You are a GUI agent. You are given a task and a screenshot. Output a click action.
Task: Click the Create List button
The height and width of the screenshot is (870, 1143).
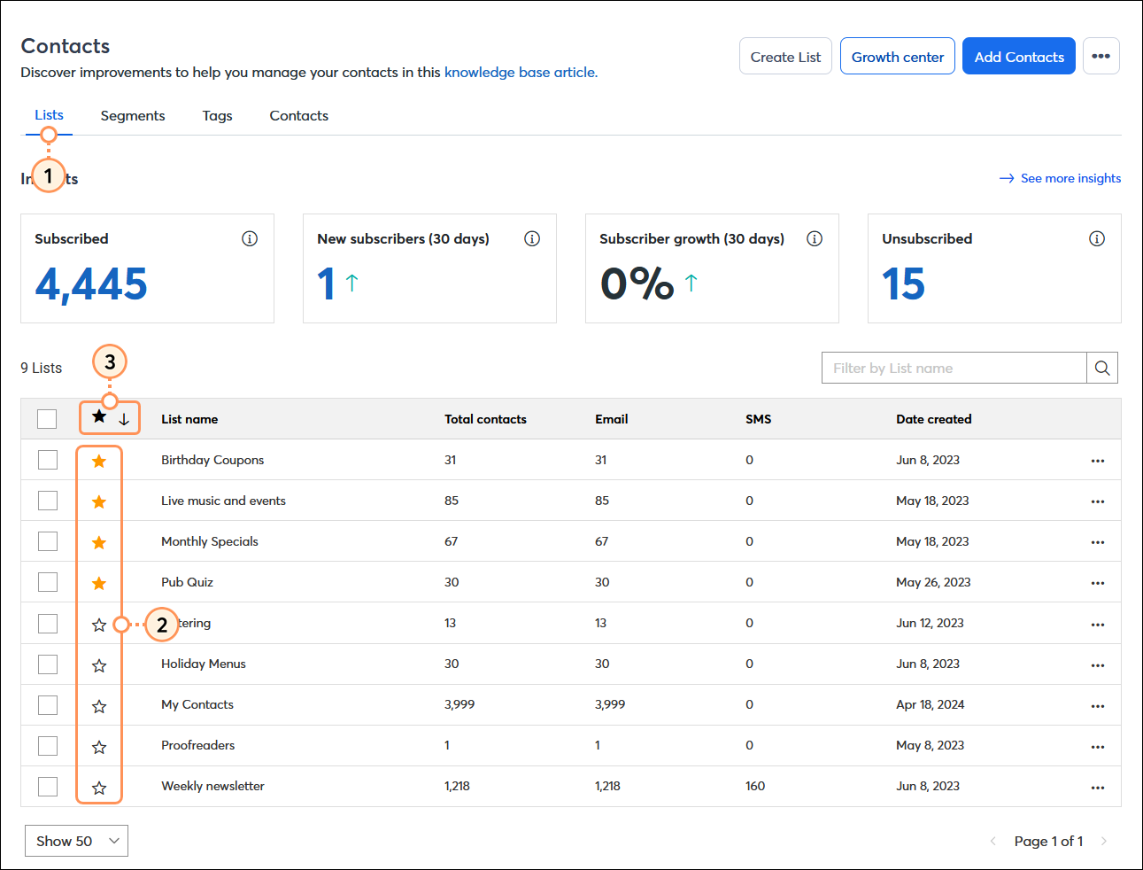tap(785, 56)
